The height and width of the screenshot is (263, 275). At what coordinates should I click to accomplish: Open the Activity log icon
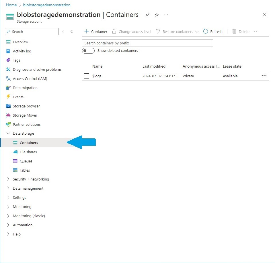(8, 51)
